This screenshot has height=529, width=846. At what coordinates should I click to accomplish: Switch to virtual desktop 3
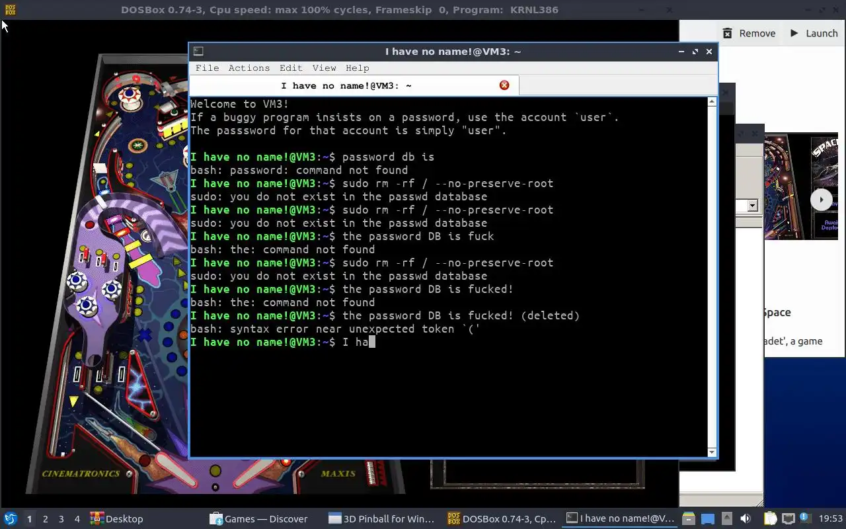pyautogui.click(x=61, y=519)
